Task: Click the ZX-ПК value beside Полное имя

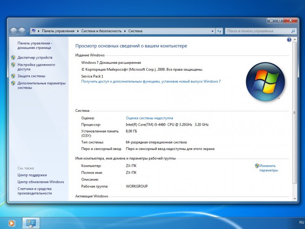Action: coord(131,173)
